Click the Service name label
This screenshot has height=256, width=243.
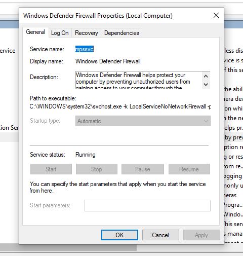47,49
